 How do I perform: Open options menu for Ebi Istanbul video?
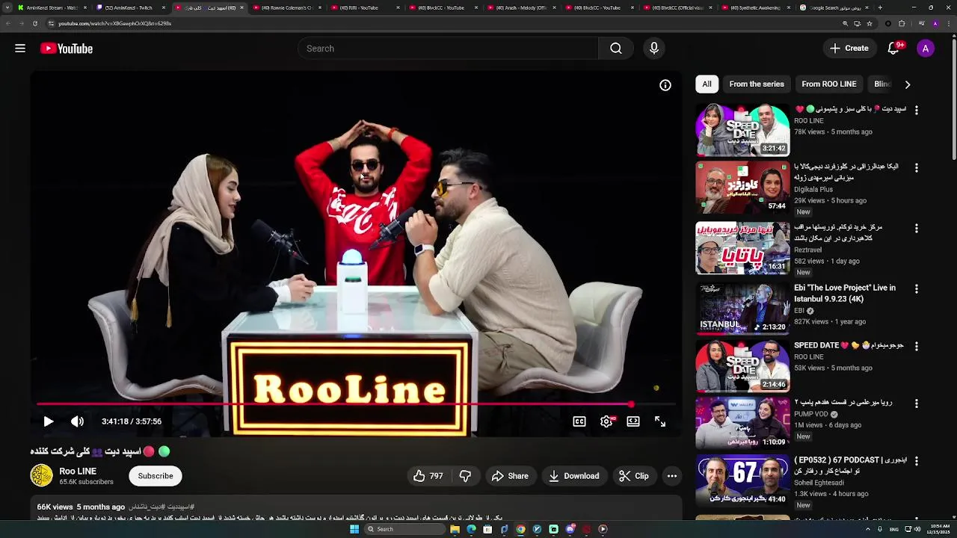(x=917, y=289)
